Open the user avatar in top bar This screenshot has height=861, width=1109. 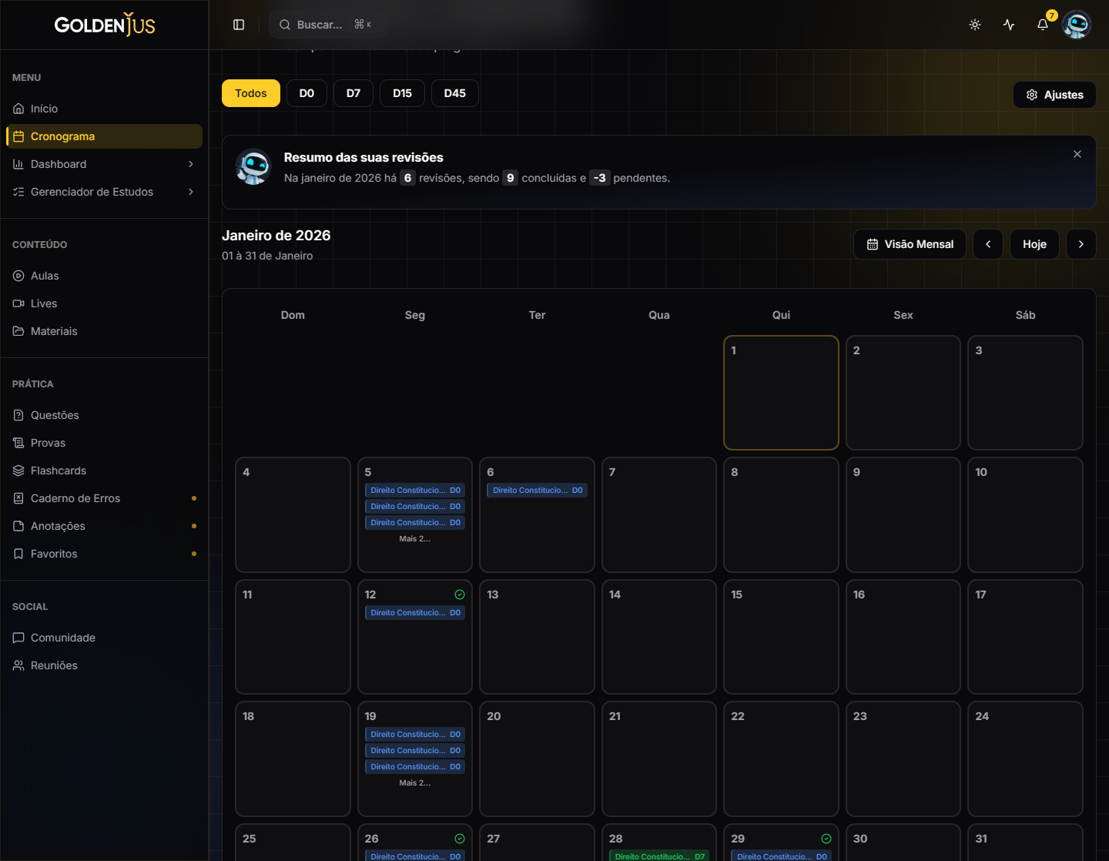coord(1077,25)
